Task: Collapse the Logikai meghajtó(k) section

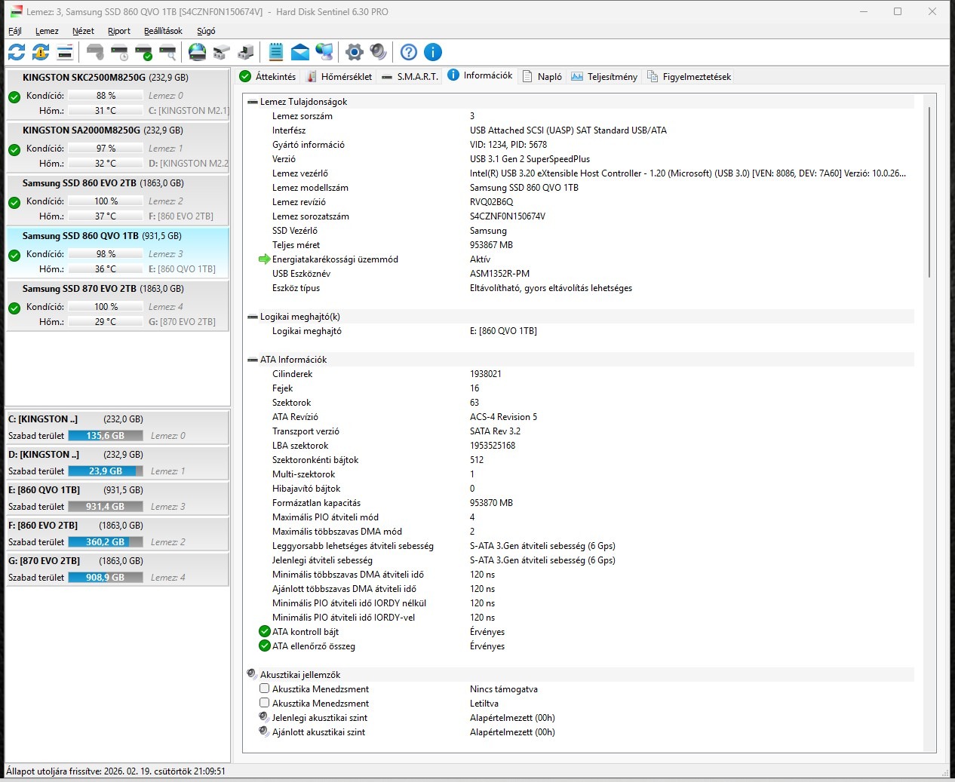Action: coord(253,317)
